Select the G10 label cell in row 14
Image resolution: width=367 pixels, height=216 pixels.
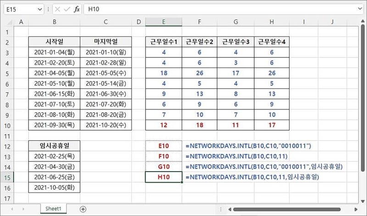coord(164,166)
